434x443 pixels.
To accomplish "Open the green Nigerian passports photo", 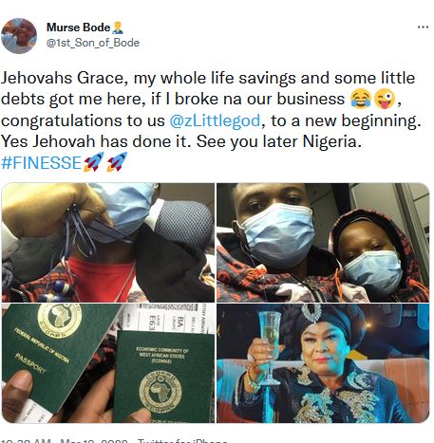I will [x=108, y=363].
